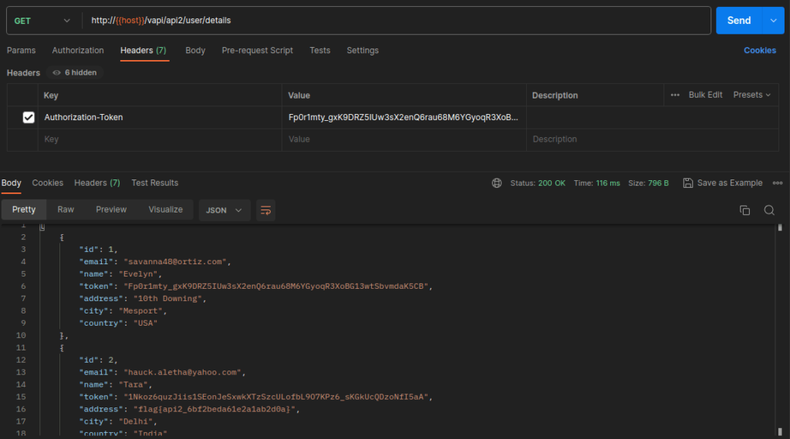The image size is (790, 439).
Task: Open the HTTP method GET dropdown
Action: [x=42, y=21]
